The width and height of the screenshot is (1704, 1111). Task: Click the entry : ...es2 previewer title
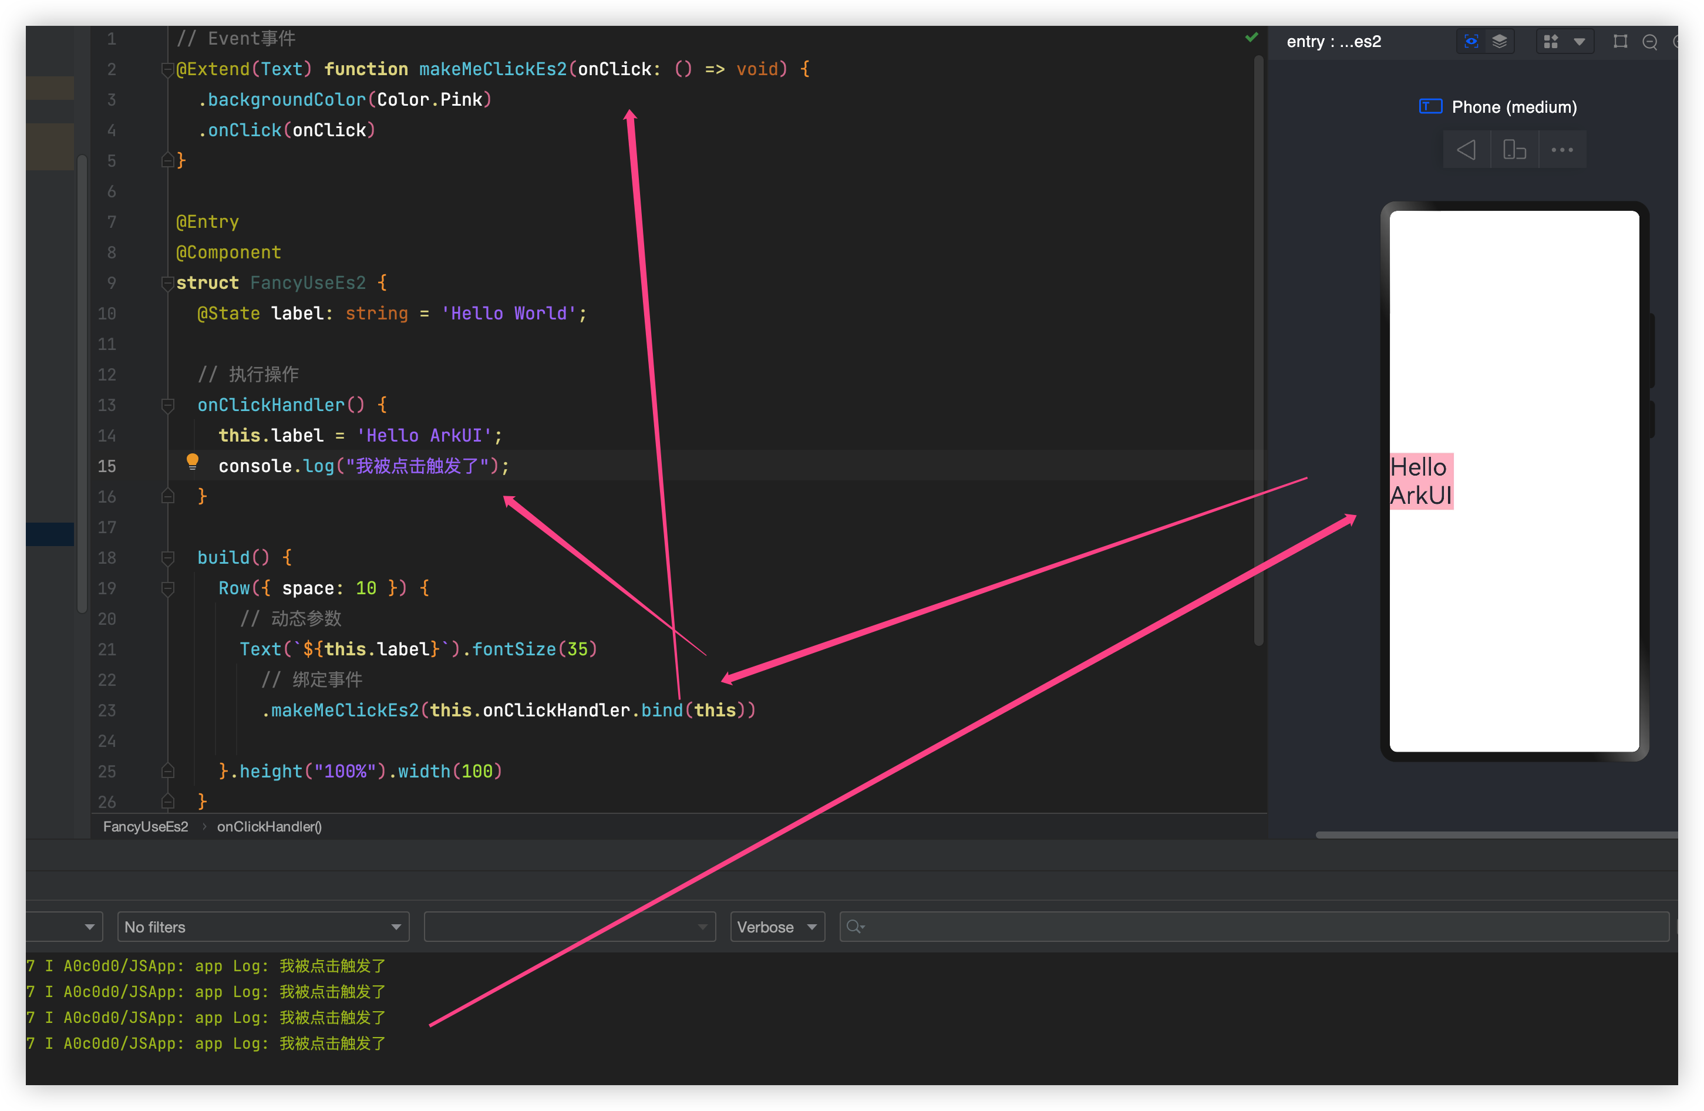click(x=1334, y=42)
